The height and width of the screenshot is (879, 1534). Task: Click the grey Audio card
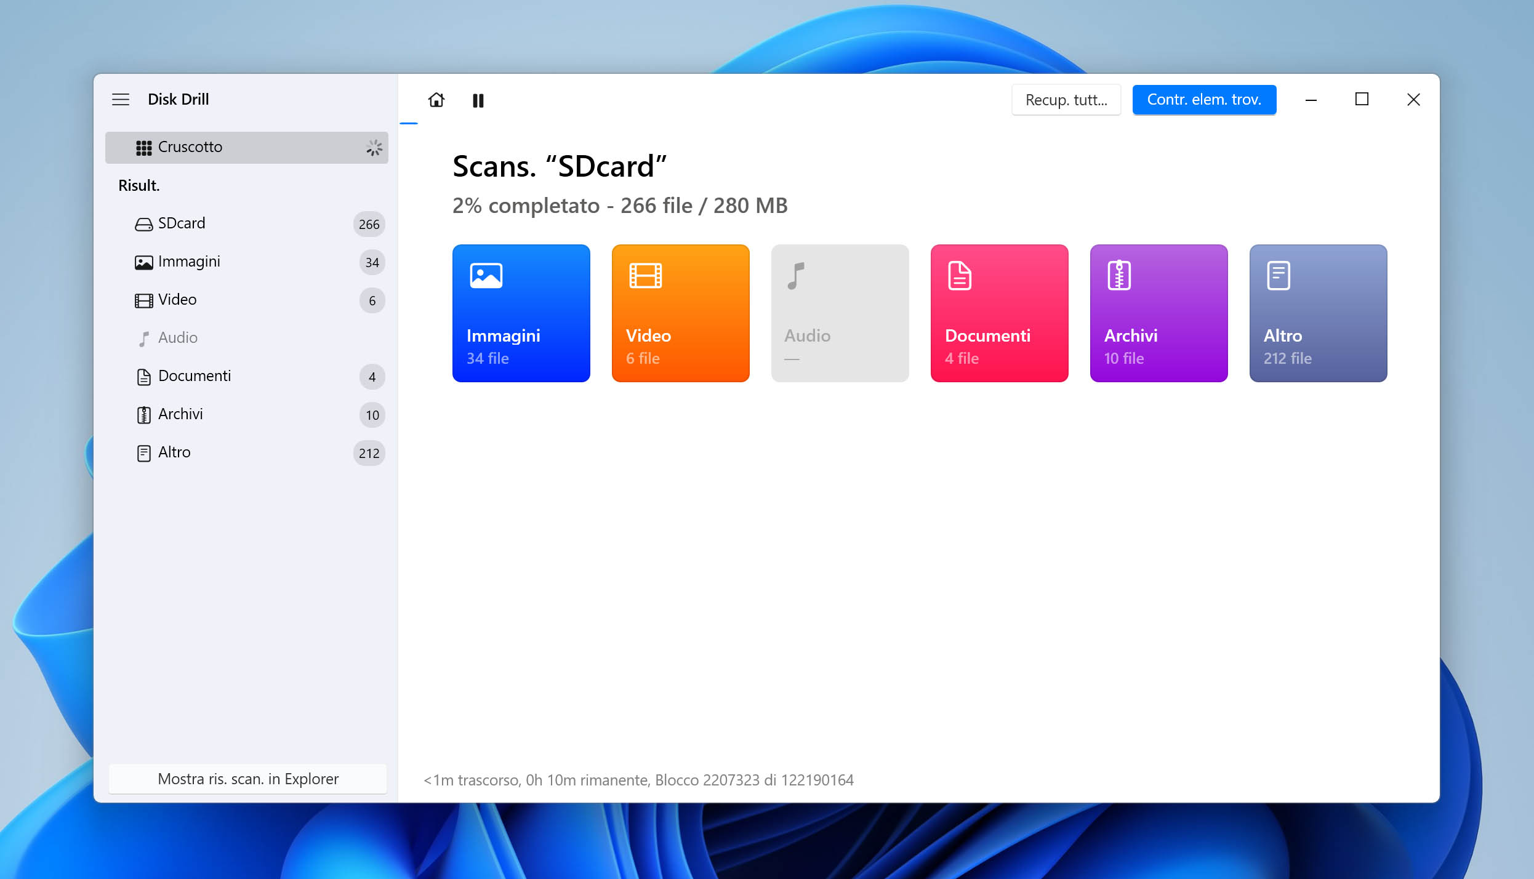tap(840, 313)
